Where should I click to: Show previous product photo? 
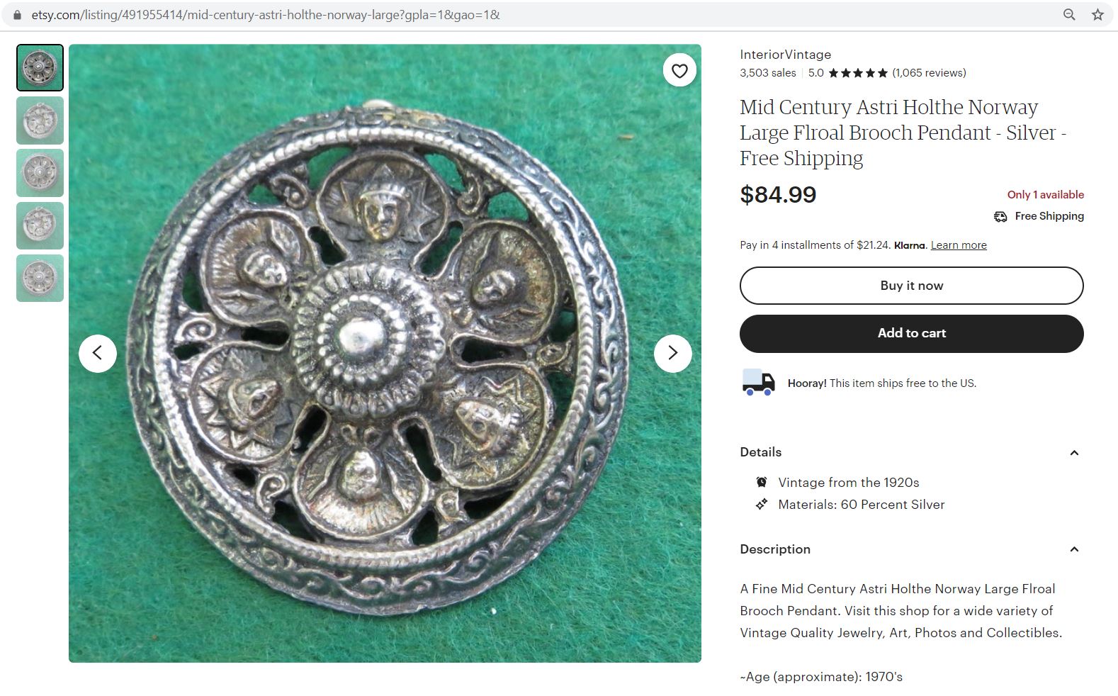pyautogui.click(x=98, y=353)
